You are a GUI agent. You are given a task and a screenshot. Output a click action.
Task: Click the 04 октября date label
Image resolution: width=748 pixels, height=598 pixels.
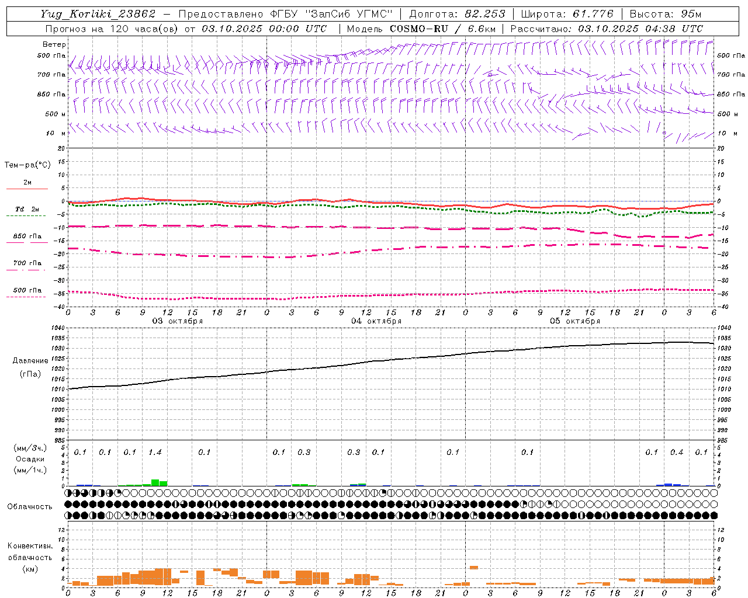[376, 321]
